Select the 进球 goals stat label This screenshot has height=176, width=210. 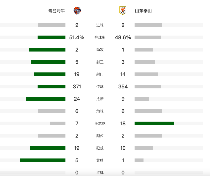(x=100, y=25)
